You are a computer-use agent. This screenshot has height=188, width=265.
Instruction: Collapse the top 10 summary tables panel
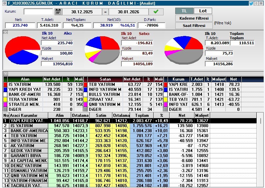click(5, 74)
